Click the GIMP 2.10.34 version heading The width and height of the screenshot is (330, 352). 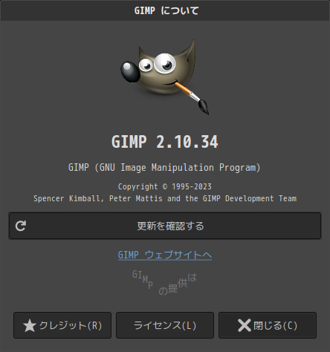click(165, 142)
